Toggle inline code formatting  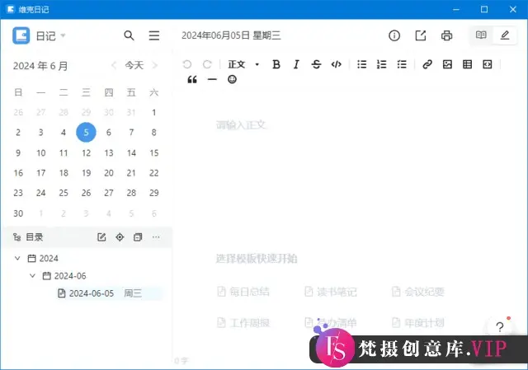coord(337,64)
